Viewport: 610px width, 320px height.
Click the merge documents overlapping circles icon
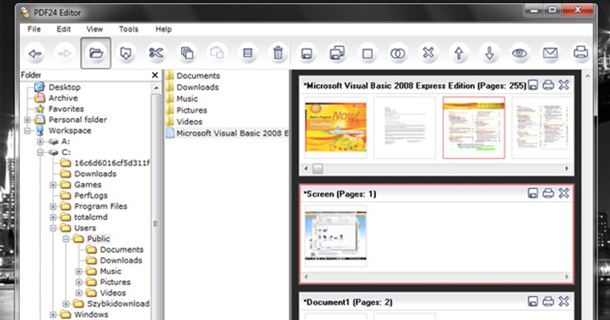398,53
